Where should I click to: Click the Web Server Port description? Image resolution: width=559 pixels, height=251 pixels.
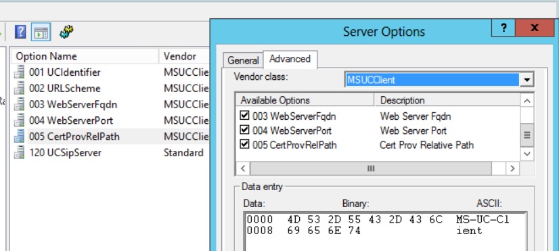[413, 131]
